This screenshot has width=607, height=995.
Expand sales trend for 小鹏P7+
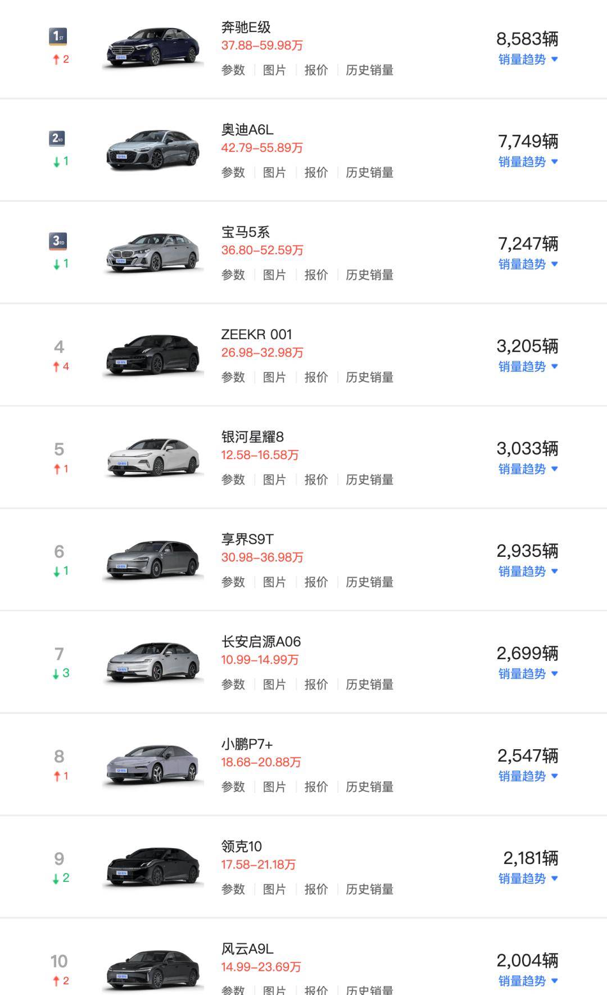[528, 776]
